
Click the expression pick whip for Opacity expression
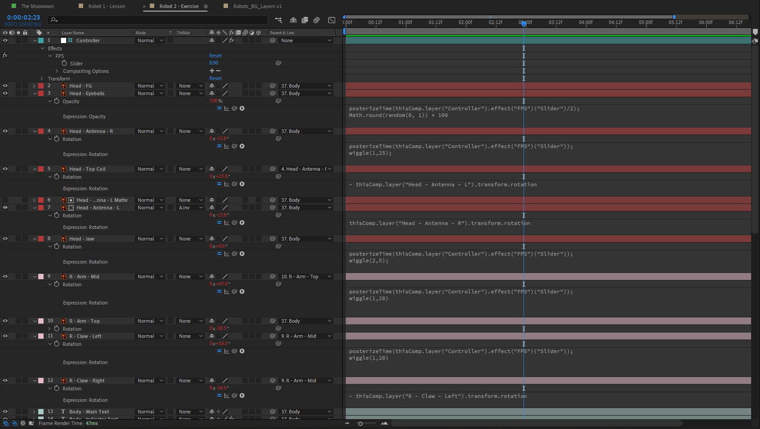pyautogui.click(x=234, y=108)
